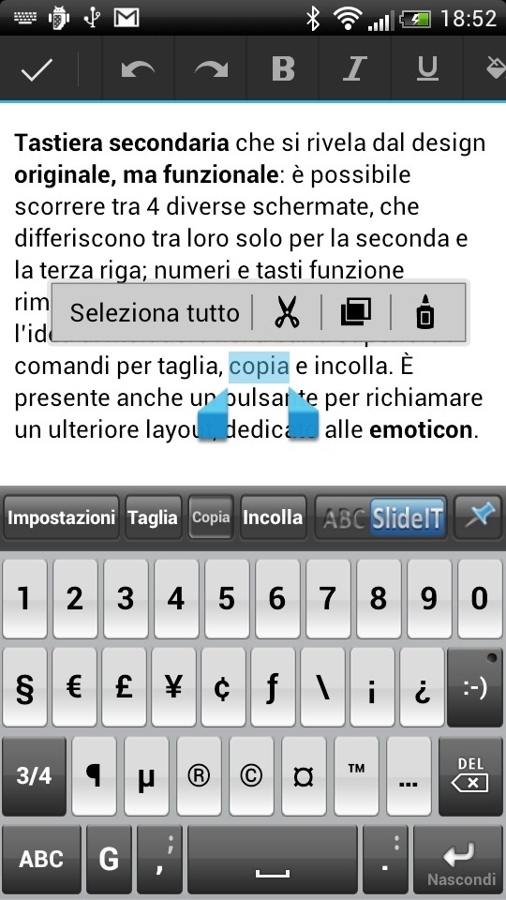Tap the DEL backspace key
This screenshot has height=900, width=506.
[471, 776]
